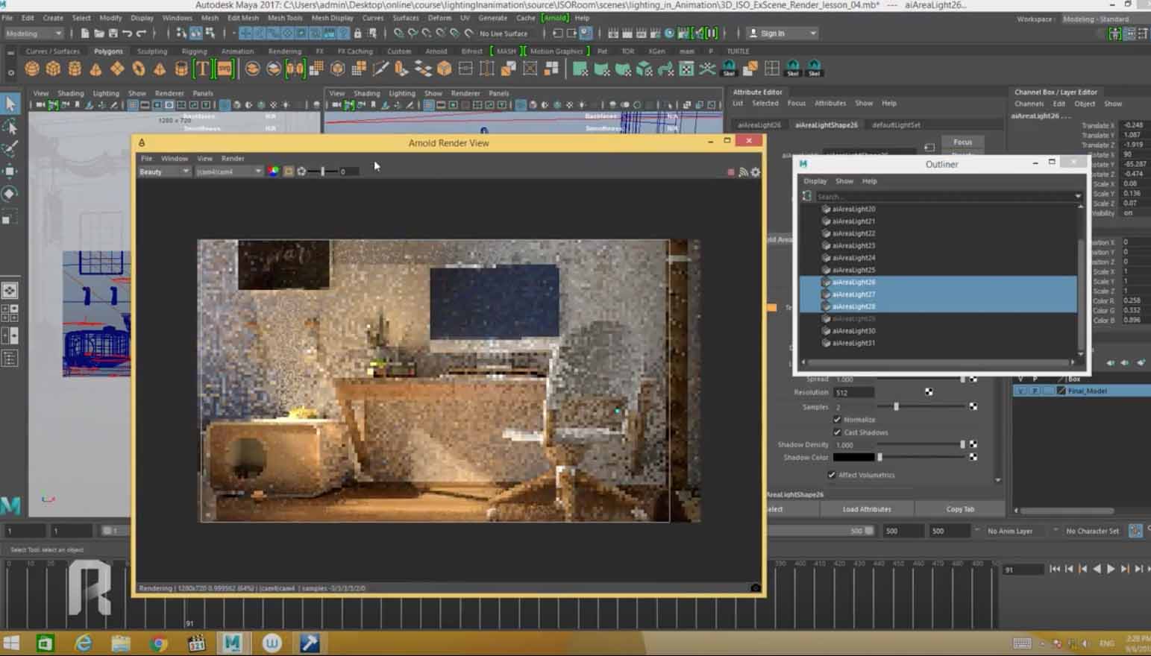The height and width of the screenshot is (656, 1151).
Task: Select the arrow Select Tool in the toolbox
Action: (10, 104)
